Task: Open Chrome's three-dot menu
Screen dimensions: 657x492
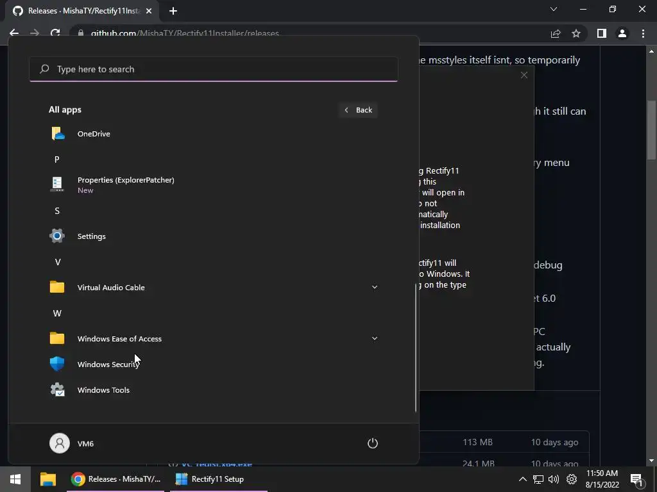Action: 643,33
